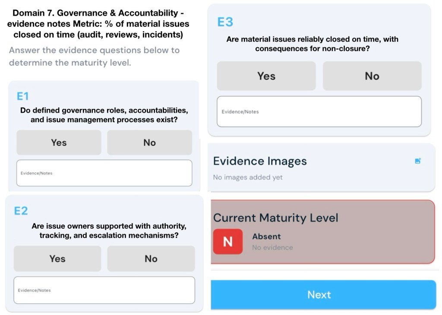442x315 pixels.
Task: Click the E1 section label
Action: click(x=22, y=96)
